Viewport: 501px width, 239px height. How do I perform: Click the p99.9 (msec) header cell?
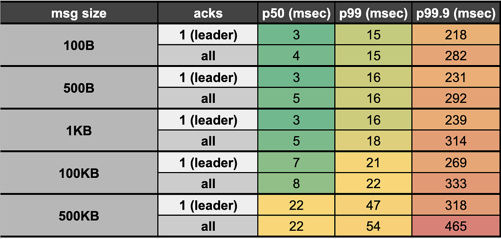pos(456,13)
